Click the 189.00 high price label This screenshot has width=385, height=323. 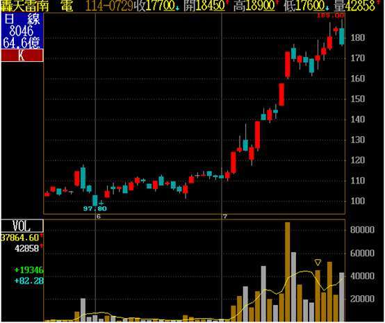pos(331,15)
